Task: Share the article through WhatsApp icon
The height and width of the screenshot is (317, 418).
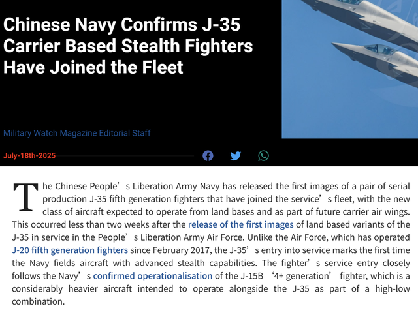Action: click(x=263, y=156)
